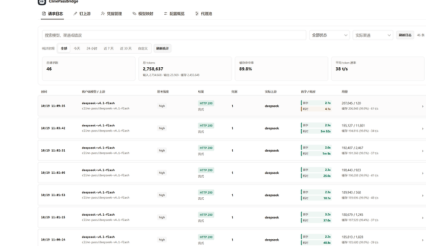Image resolution: width=426 pixels, height=246 pixels.
Task: Switch to the 代理池 tab
Action: pyautogui.click(x=204, y=14)
